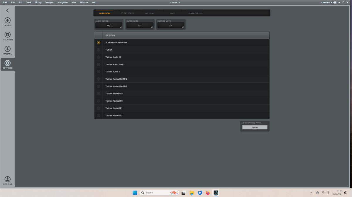
Task: Open Thunderbird from the taskbar
Action: click(x=200, y=193)
